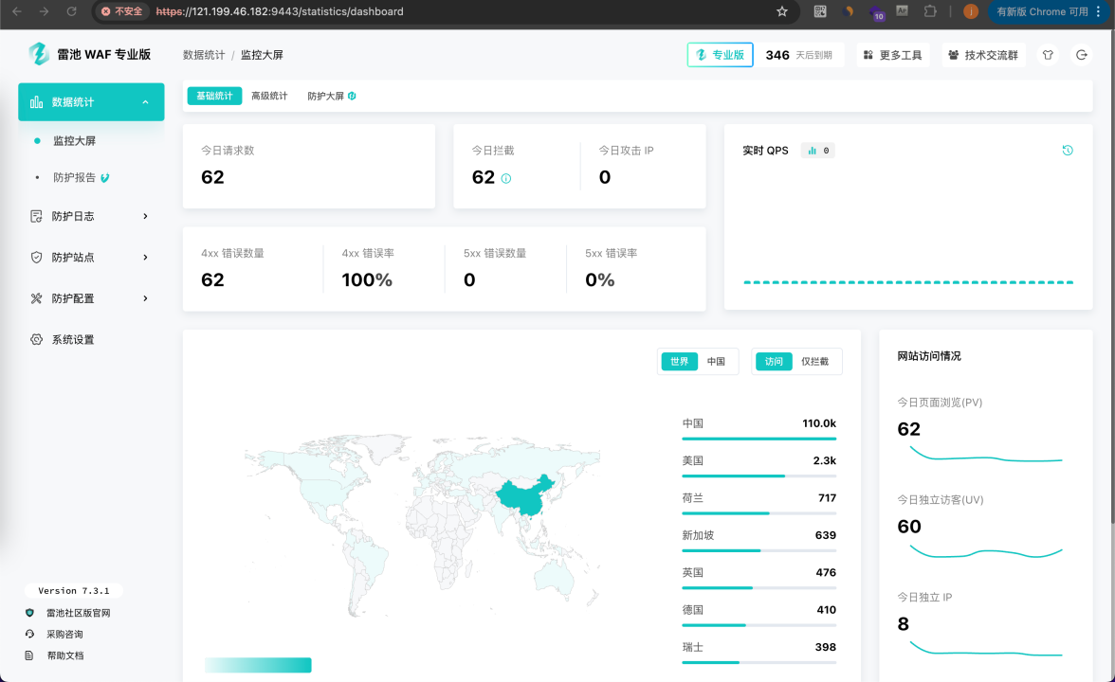This screenshot has height=682, width=1115.
Task: Bookmark page with star icon
Action: (x=782, y=11)
